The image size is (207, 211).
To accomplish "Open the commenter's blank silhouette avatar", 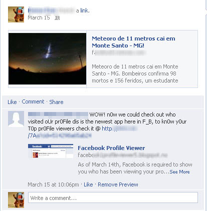I will (16, 119).
